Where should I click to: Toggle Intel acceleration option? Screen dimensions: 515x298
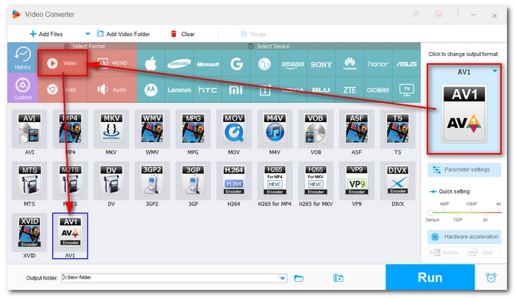[483, 252]
